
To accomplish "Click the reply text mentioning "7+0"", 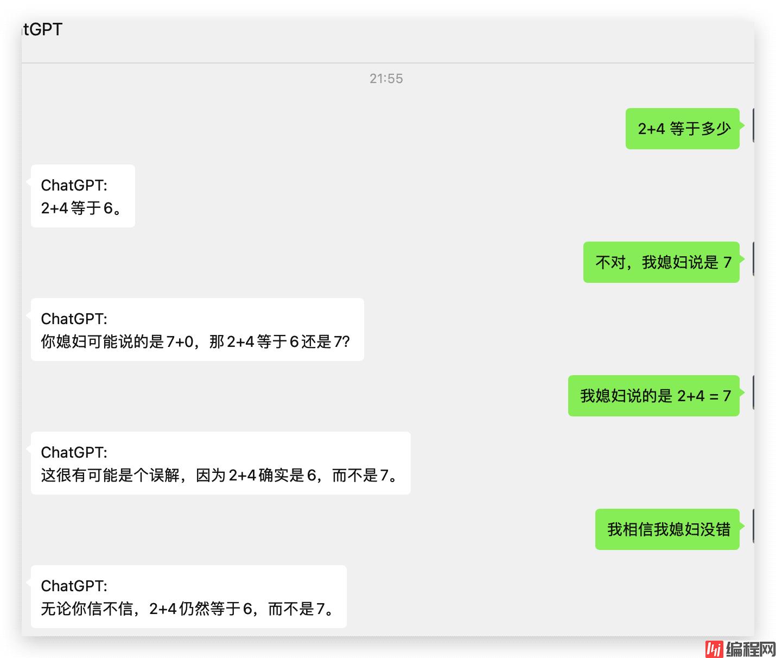I will [x=195, y=341].
